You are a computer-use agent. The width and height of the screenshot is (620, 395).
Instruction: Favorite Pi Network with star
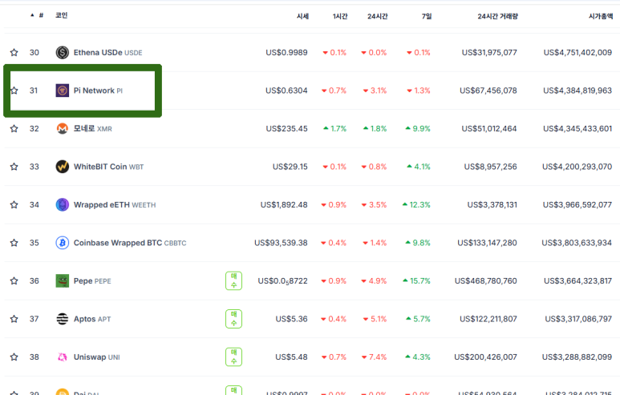pyautogui.click(x=14, y=91)
